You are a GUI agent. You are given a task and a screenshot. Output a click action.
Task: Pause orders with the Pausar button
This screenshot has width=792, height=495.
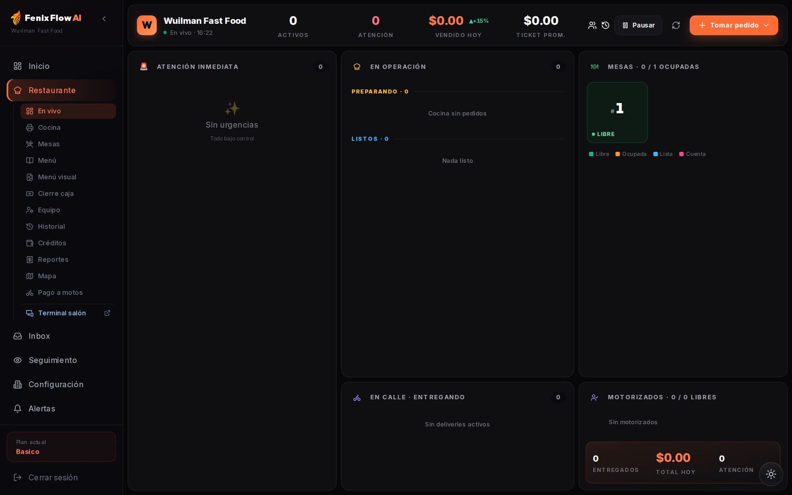click(x=638, y=25)
